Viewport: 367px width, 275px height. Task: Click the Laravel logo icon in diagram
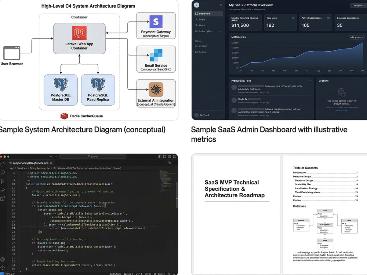[x=79, y=33]
